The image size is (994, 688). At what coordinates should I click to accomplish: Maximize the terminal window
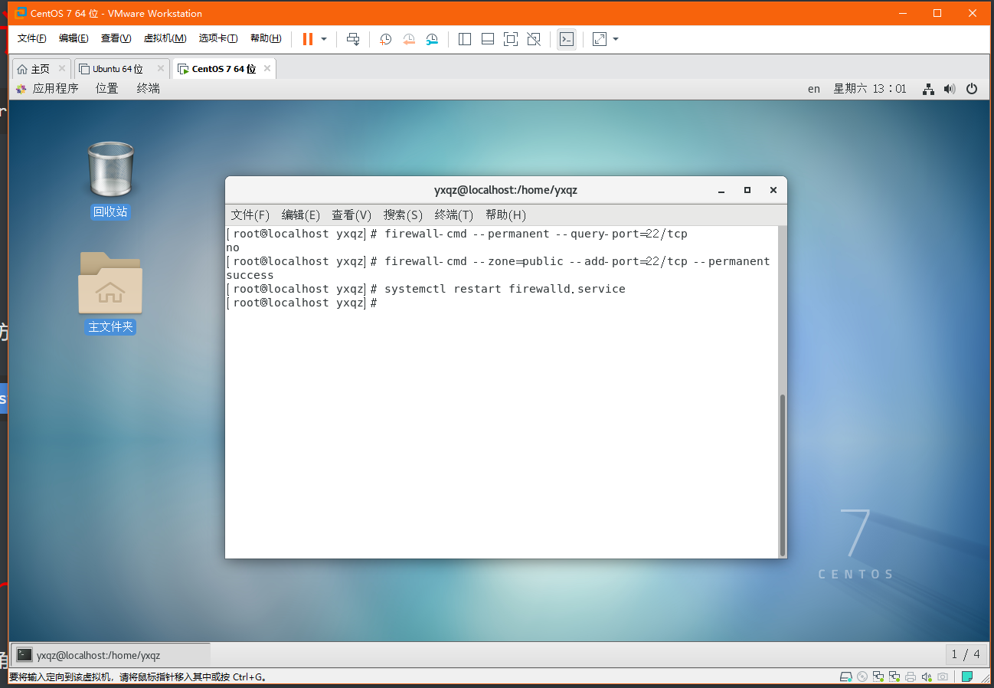[x=747, y=190]
